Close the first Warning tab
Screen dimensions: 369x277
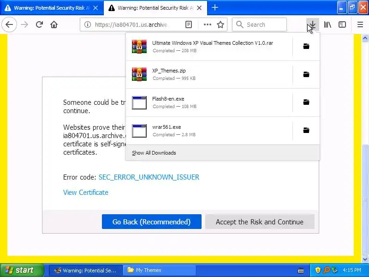tap(95, 8)
